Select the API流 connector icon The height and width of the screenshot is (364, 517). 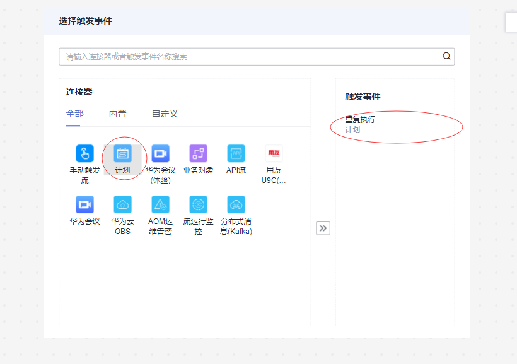(x=236, y=153)
